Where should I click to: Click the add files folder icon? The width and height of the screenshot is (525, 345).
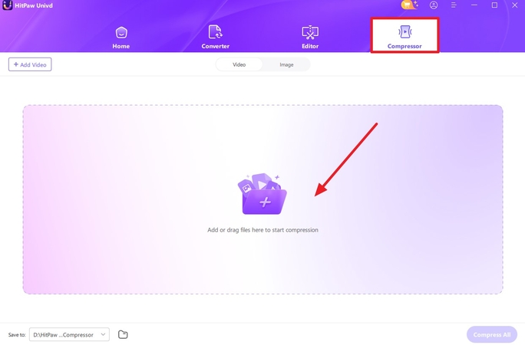click(x=262, y=194)
